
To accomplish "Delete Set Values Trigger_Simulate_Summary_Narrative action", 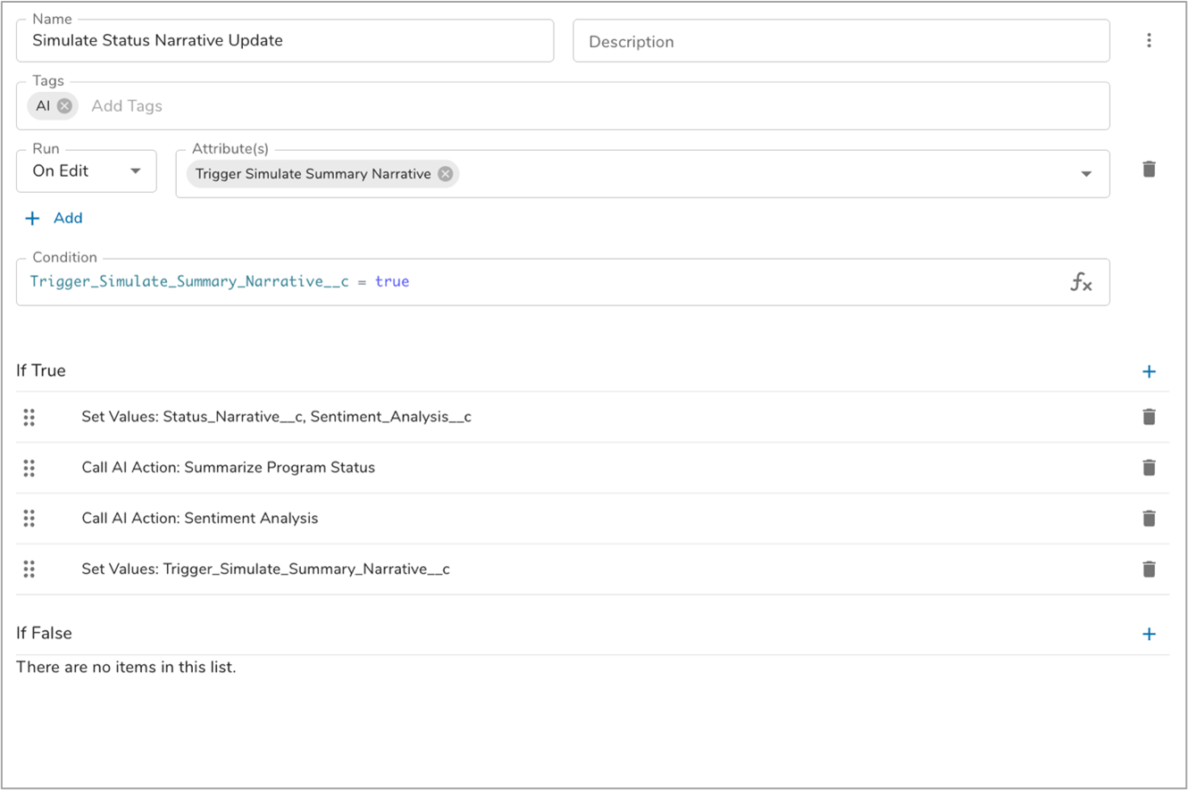I will pyautogui.click(x=1149, y=570).
